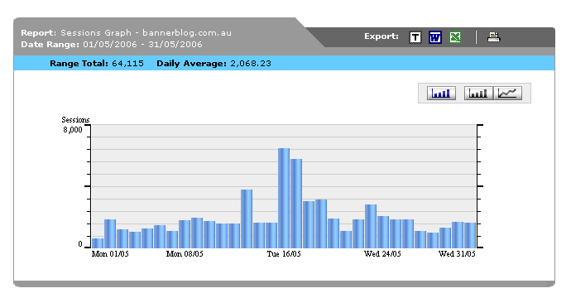Click the Daily Average value 2,068.23
The height and width of the screenshot is (298, 571).
point(251,64)
